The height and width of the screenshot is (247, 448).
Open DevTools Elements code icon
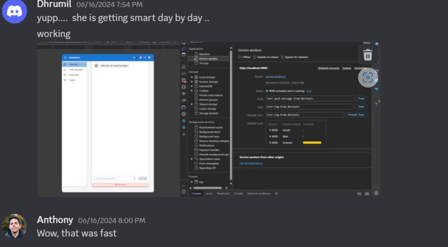(183, 73)
